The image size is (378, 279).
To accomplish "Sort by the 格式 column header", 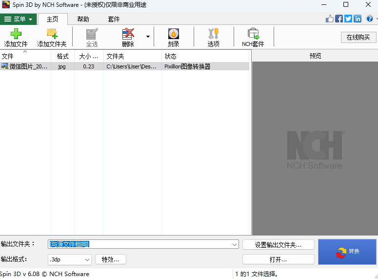I will point(63,56).
